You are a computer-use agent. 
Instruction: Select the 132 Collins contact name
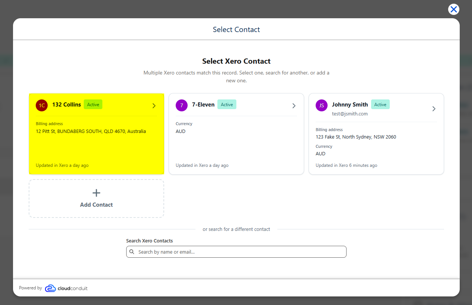click(67, 105)
